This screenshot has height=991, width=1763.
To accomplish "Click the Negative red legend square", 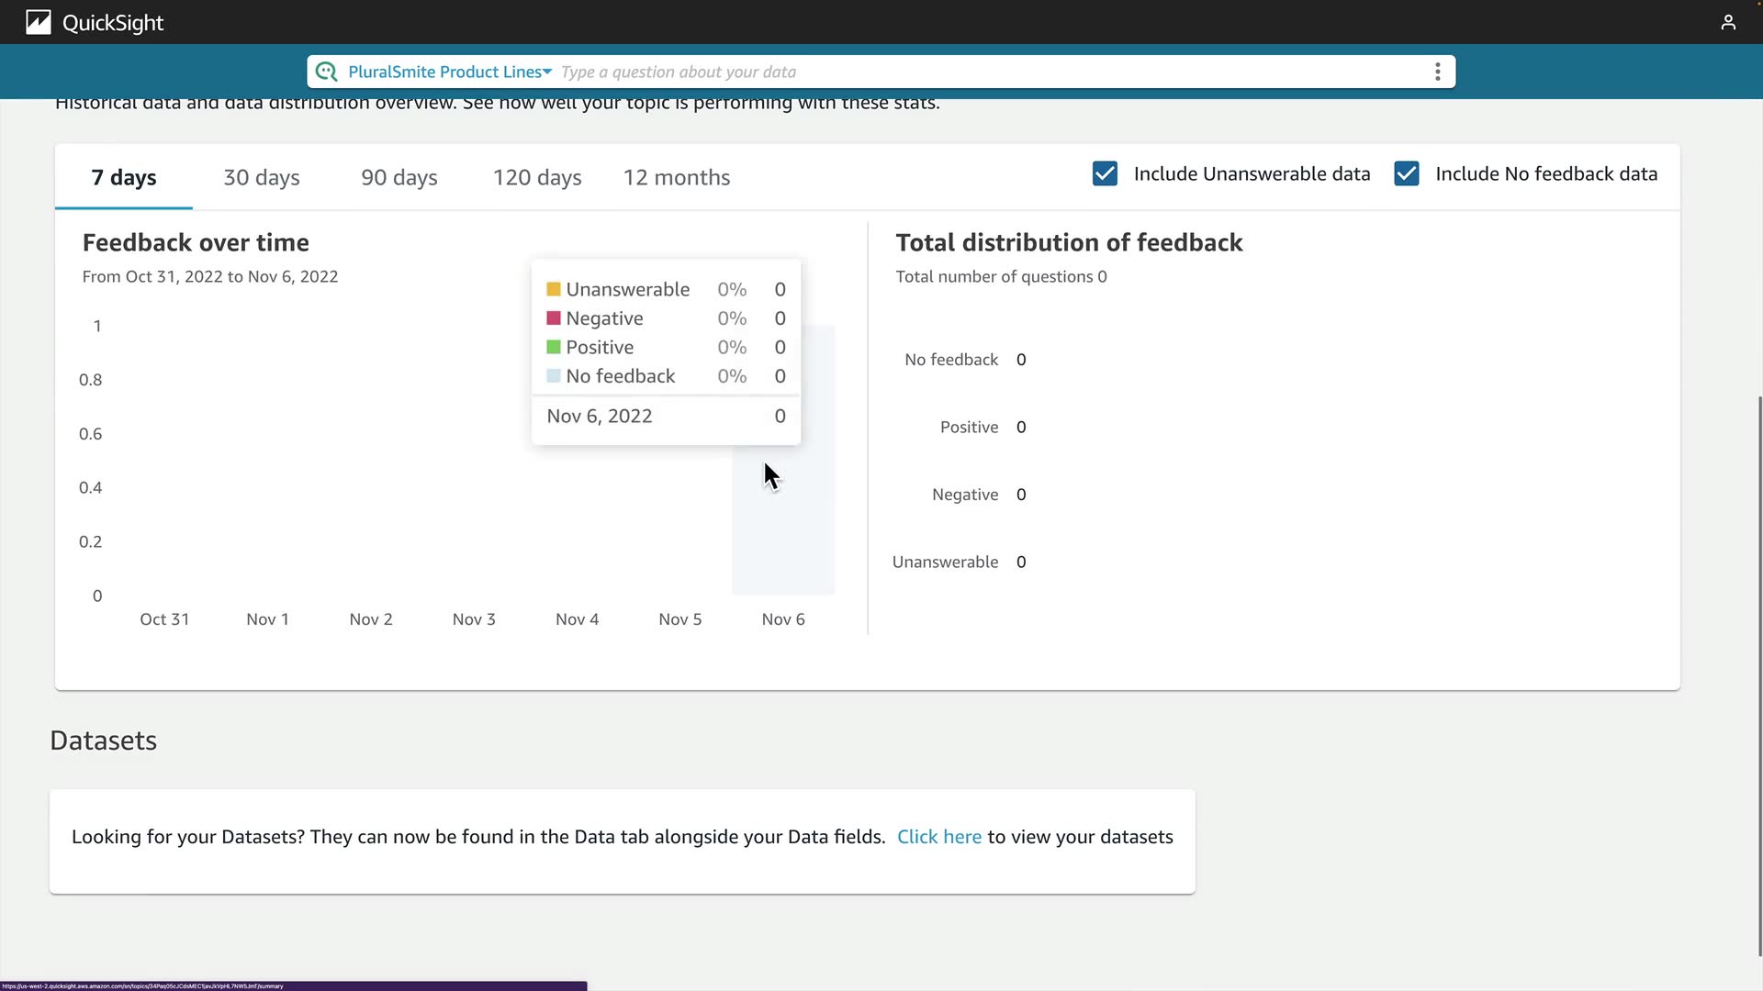I will click(554, 318).
